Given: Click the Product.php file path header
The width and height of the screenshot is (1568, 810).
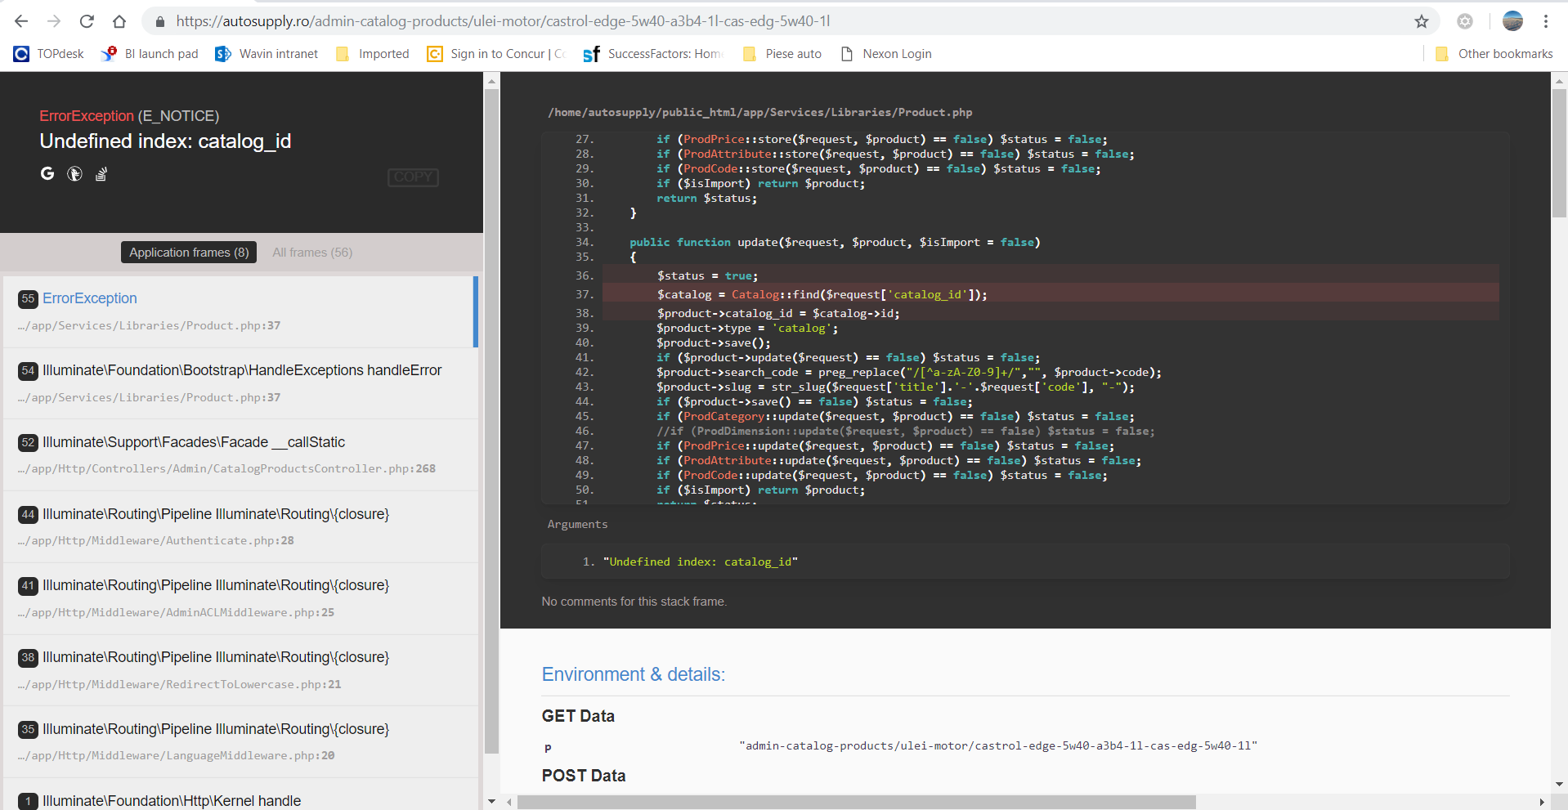Looking at the screenshot, I should [x=760, y=112].
